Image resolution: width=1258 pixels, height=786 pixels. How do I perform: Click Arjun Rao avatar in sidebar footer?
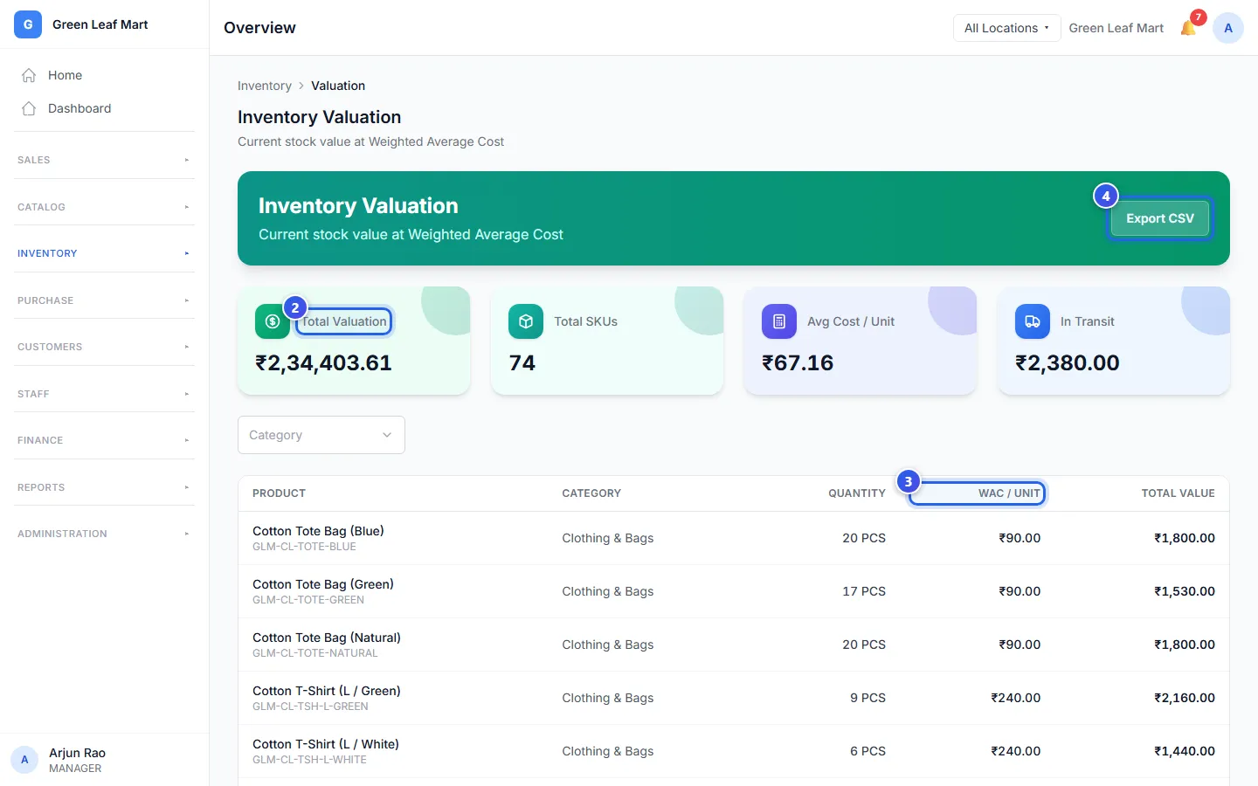[x=24, y=760]
